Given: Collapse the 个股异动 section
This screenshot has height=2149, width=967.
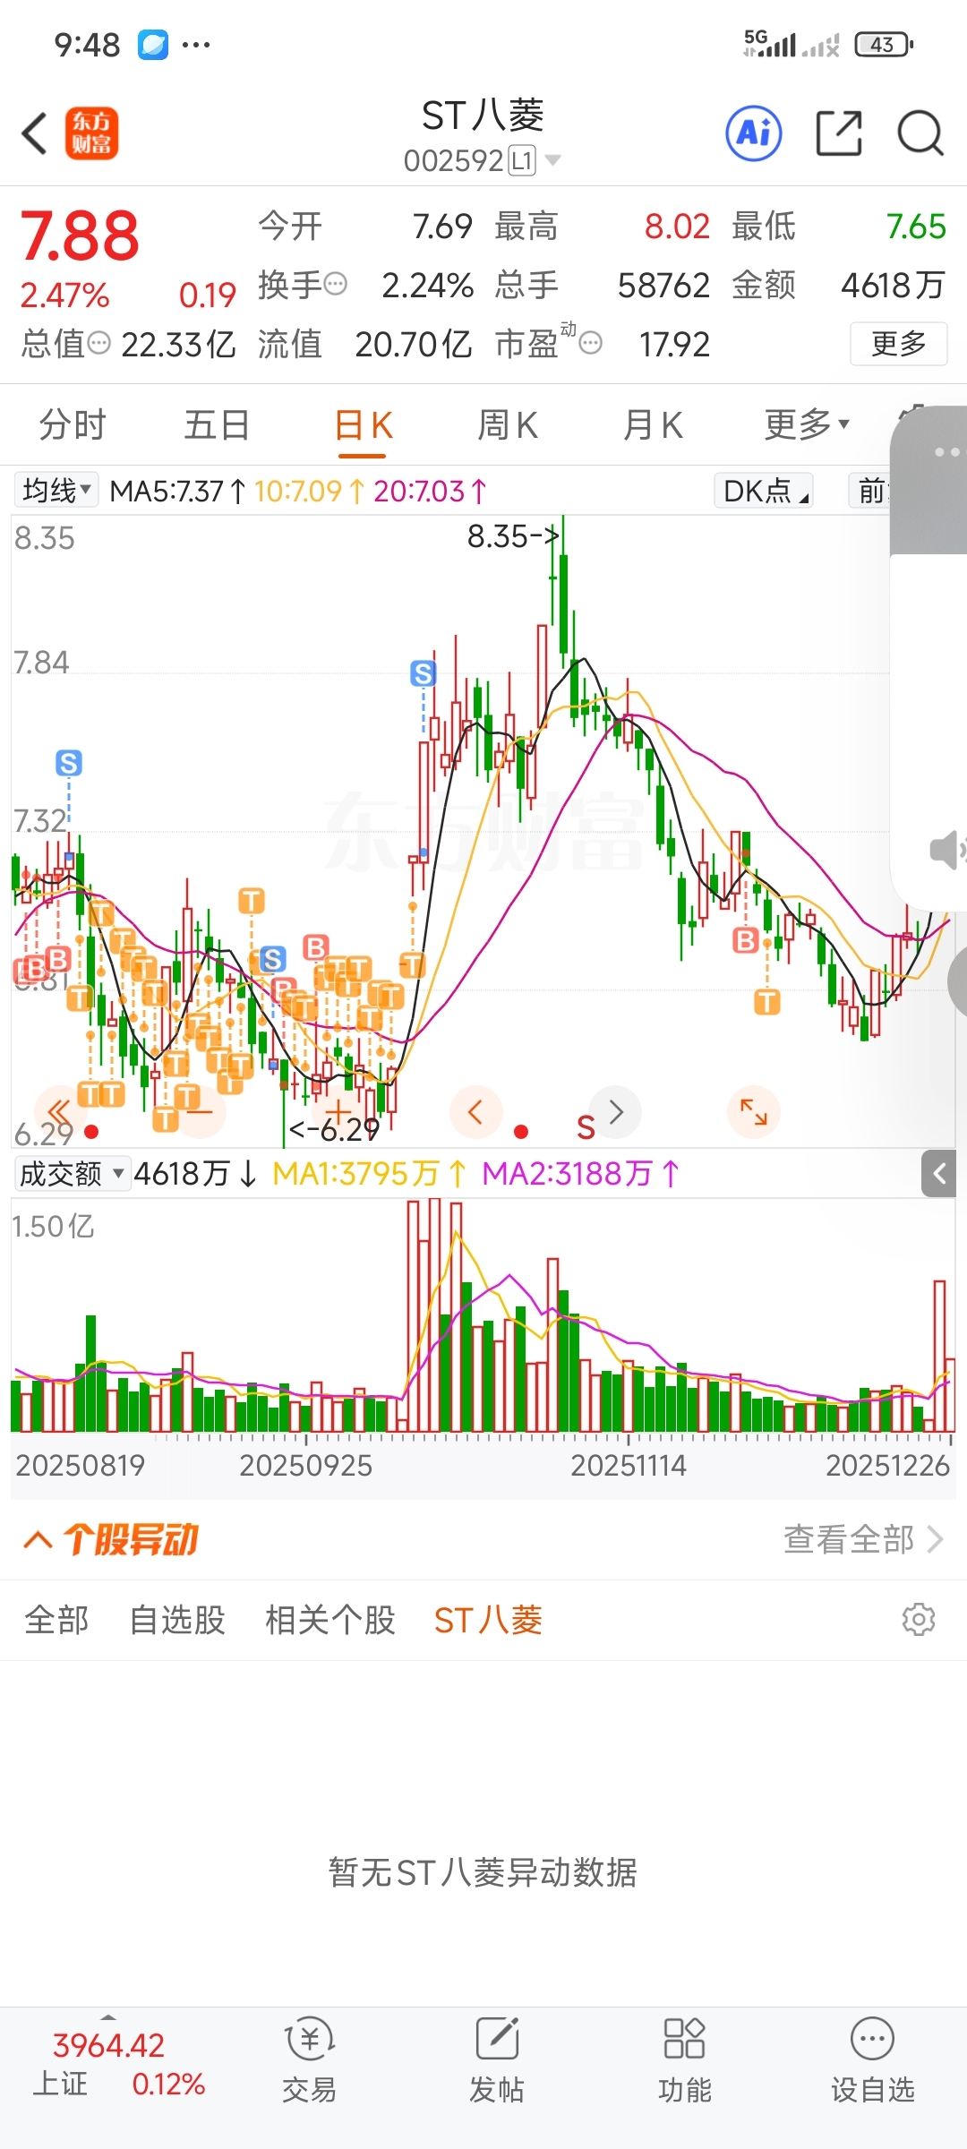Looking at the screenshot, I should pos(38,1539).
